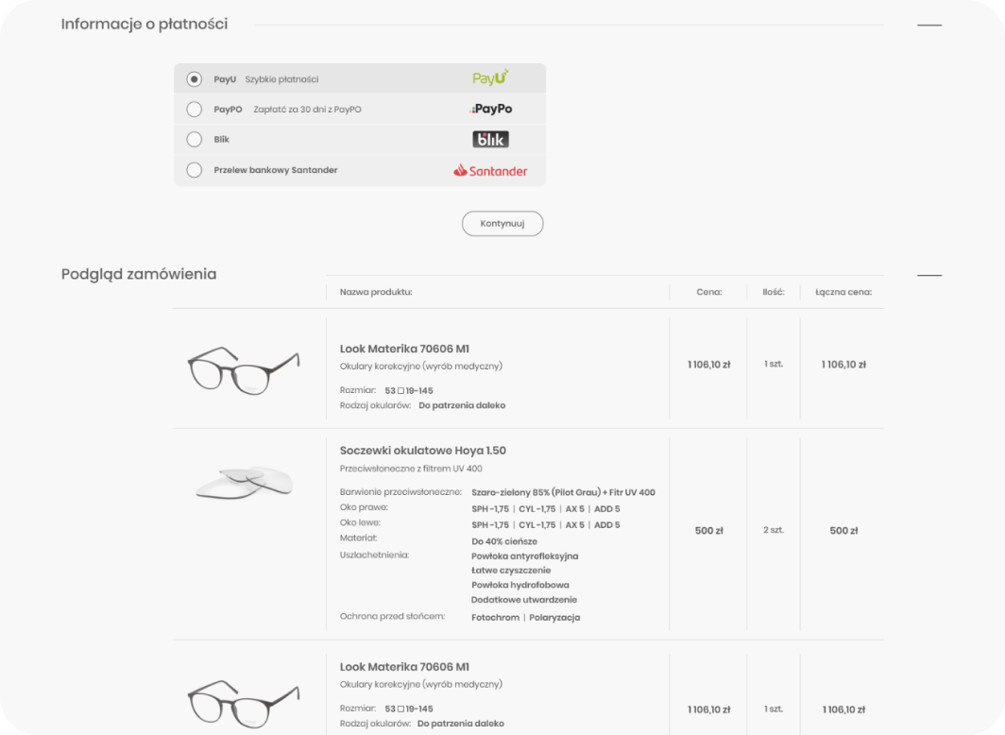Click the Nazwa produktu column header
Image resolution: width=1005 pixels, height=735 pixels.
pos(376,292)
